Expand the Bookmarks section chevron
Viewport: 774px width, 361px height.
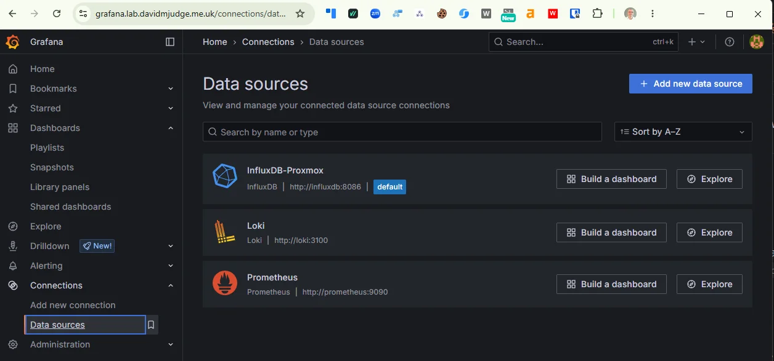171,89
